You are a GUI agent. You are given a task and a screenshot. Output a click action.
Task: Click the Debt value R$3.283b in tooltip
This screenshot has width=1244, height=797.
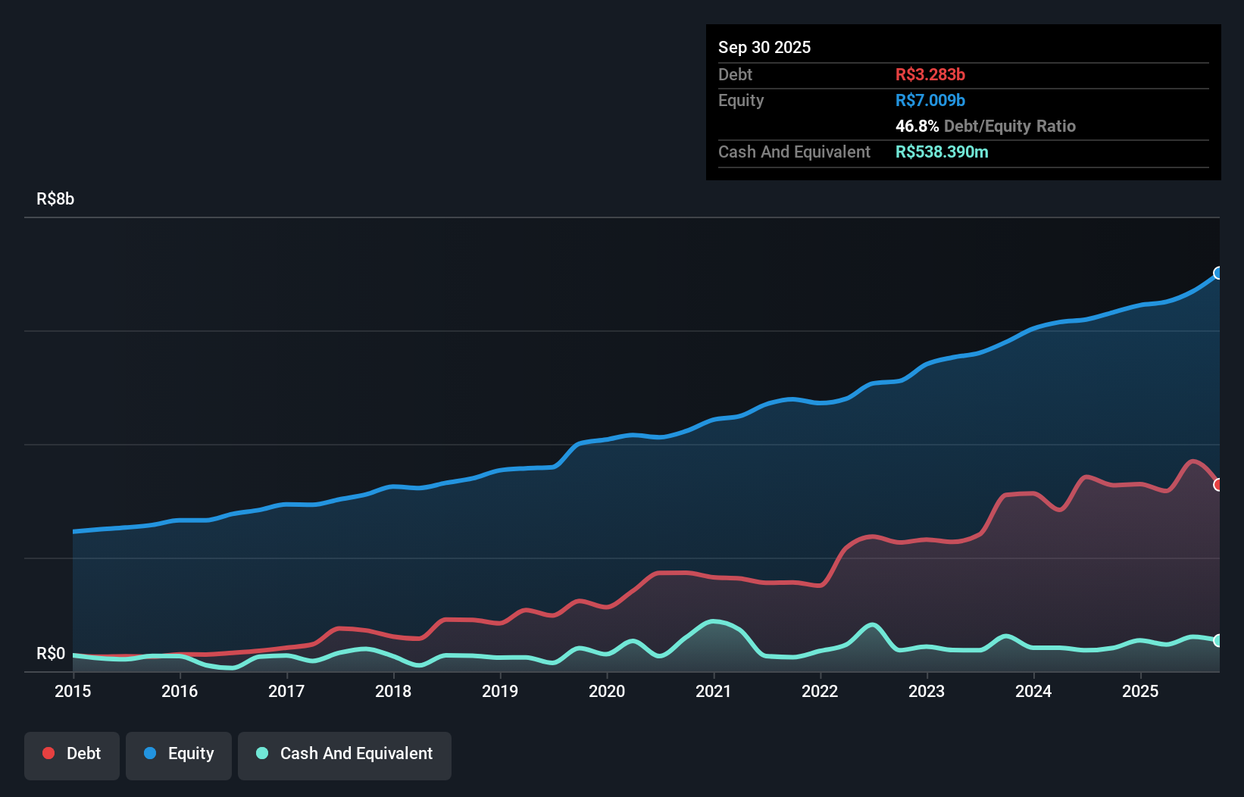[930, 74]
